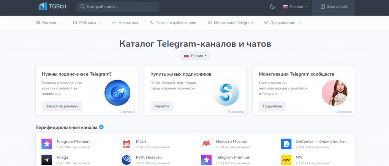Click the Аналитика line-chart icon
Image resolution: width=389 pixels, height=166 pixels.
[x=114, y=22]
